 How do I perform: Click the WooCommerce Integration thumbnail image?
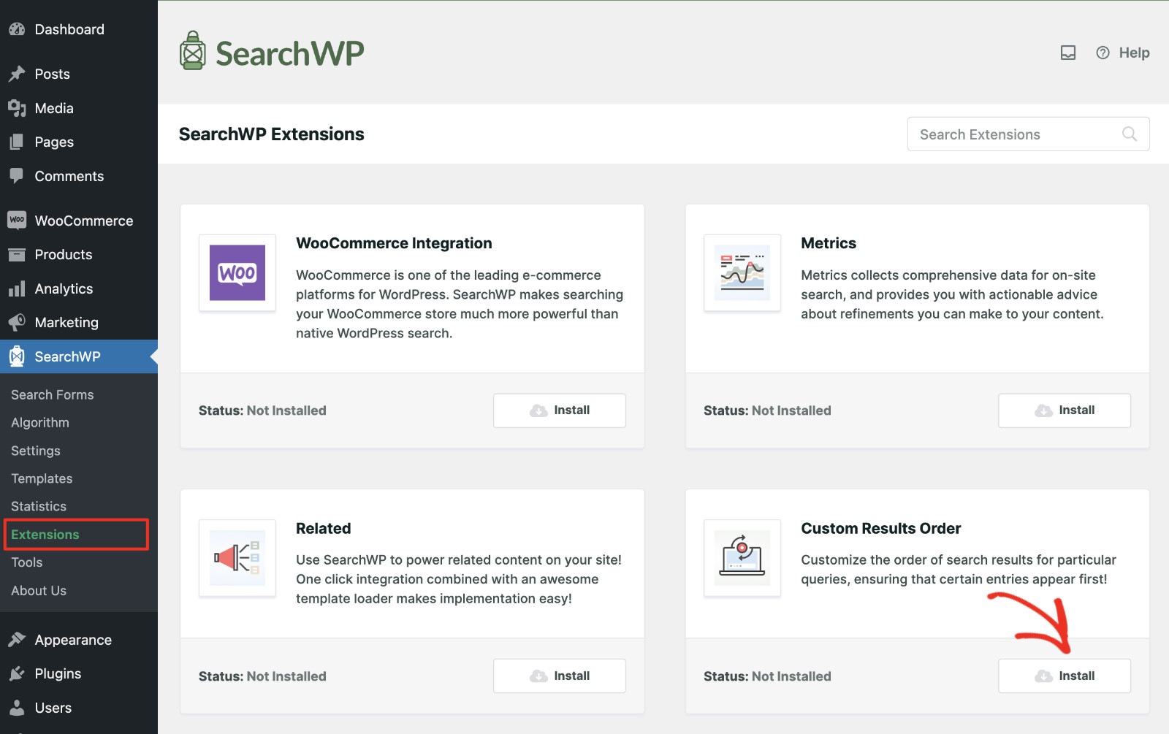click(237, 273)
